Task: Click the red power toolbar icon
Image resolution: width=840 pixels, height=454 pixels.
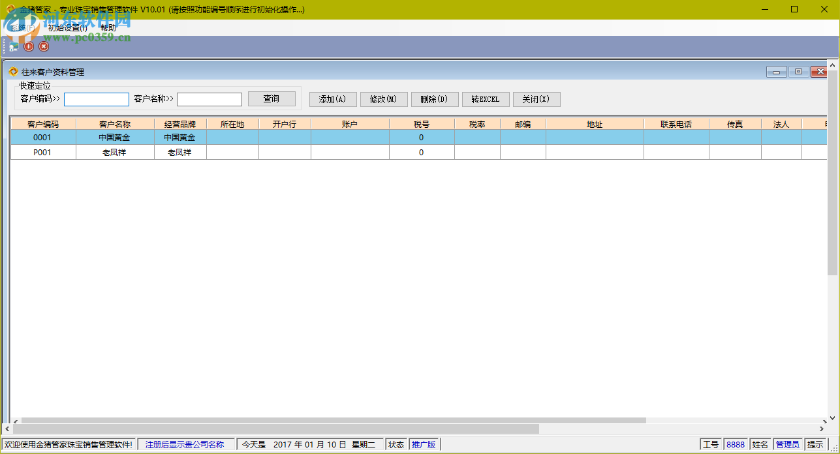Action: tap(29, 46)
